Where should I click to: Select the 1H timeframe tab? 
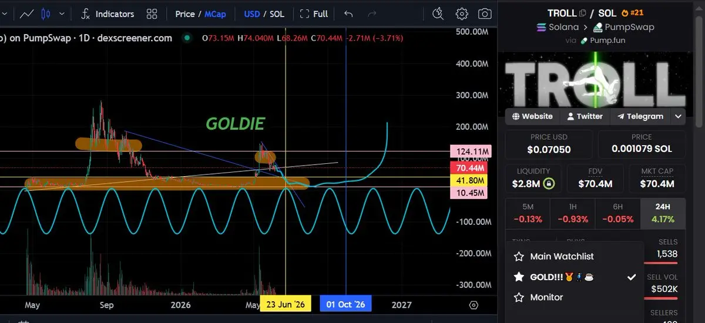click(572, 214)
